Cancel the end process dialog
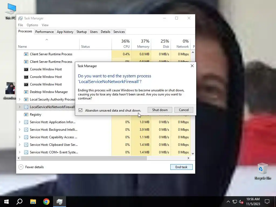Screen dimensions: 276x207 [184, 110]
